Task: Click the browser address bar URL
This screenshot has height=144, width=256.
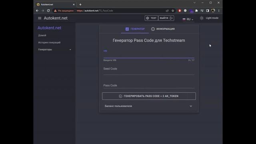Action: click(x=95, y=11)
